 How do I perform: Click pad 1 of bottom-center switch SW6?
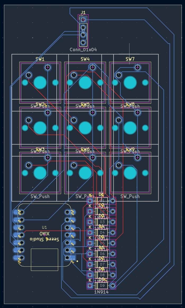tap(92, 157)
